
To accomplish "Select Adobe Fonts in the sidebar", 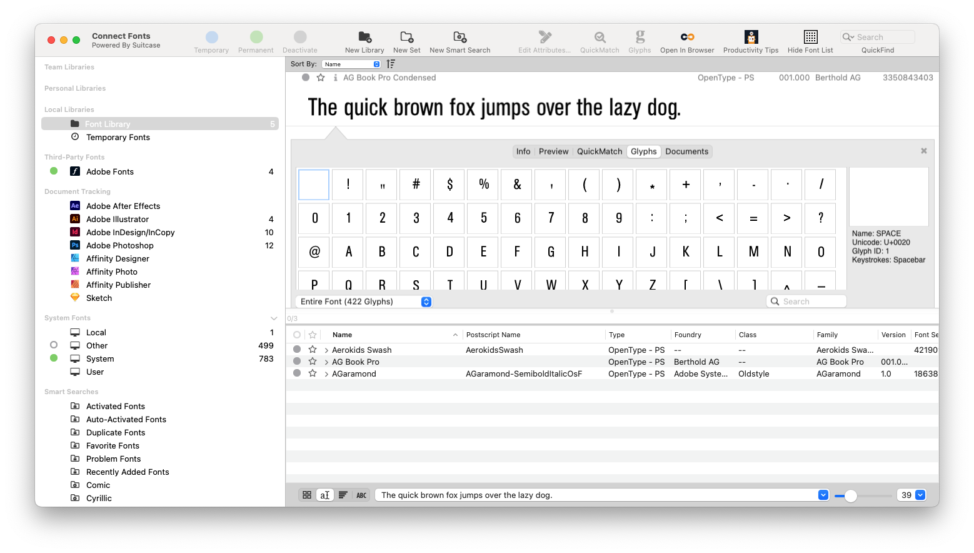I will click(110, 171).
